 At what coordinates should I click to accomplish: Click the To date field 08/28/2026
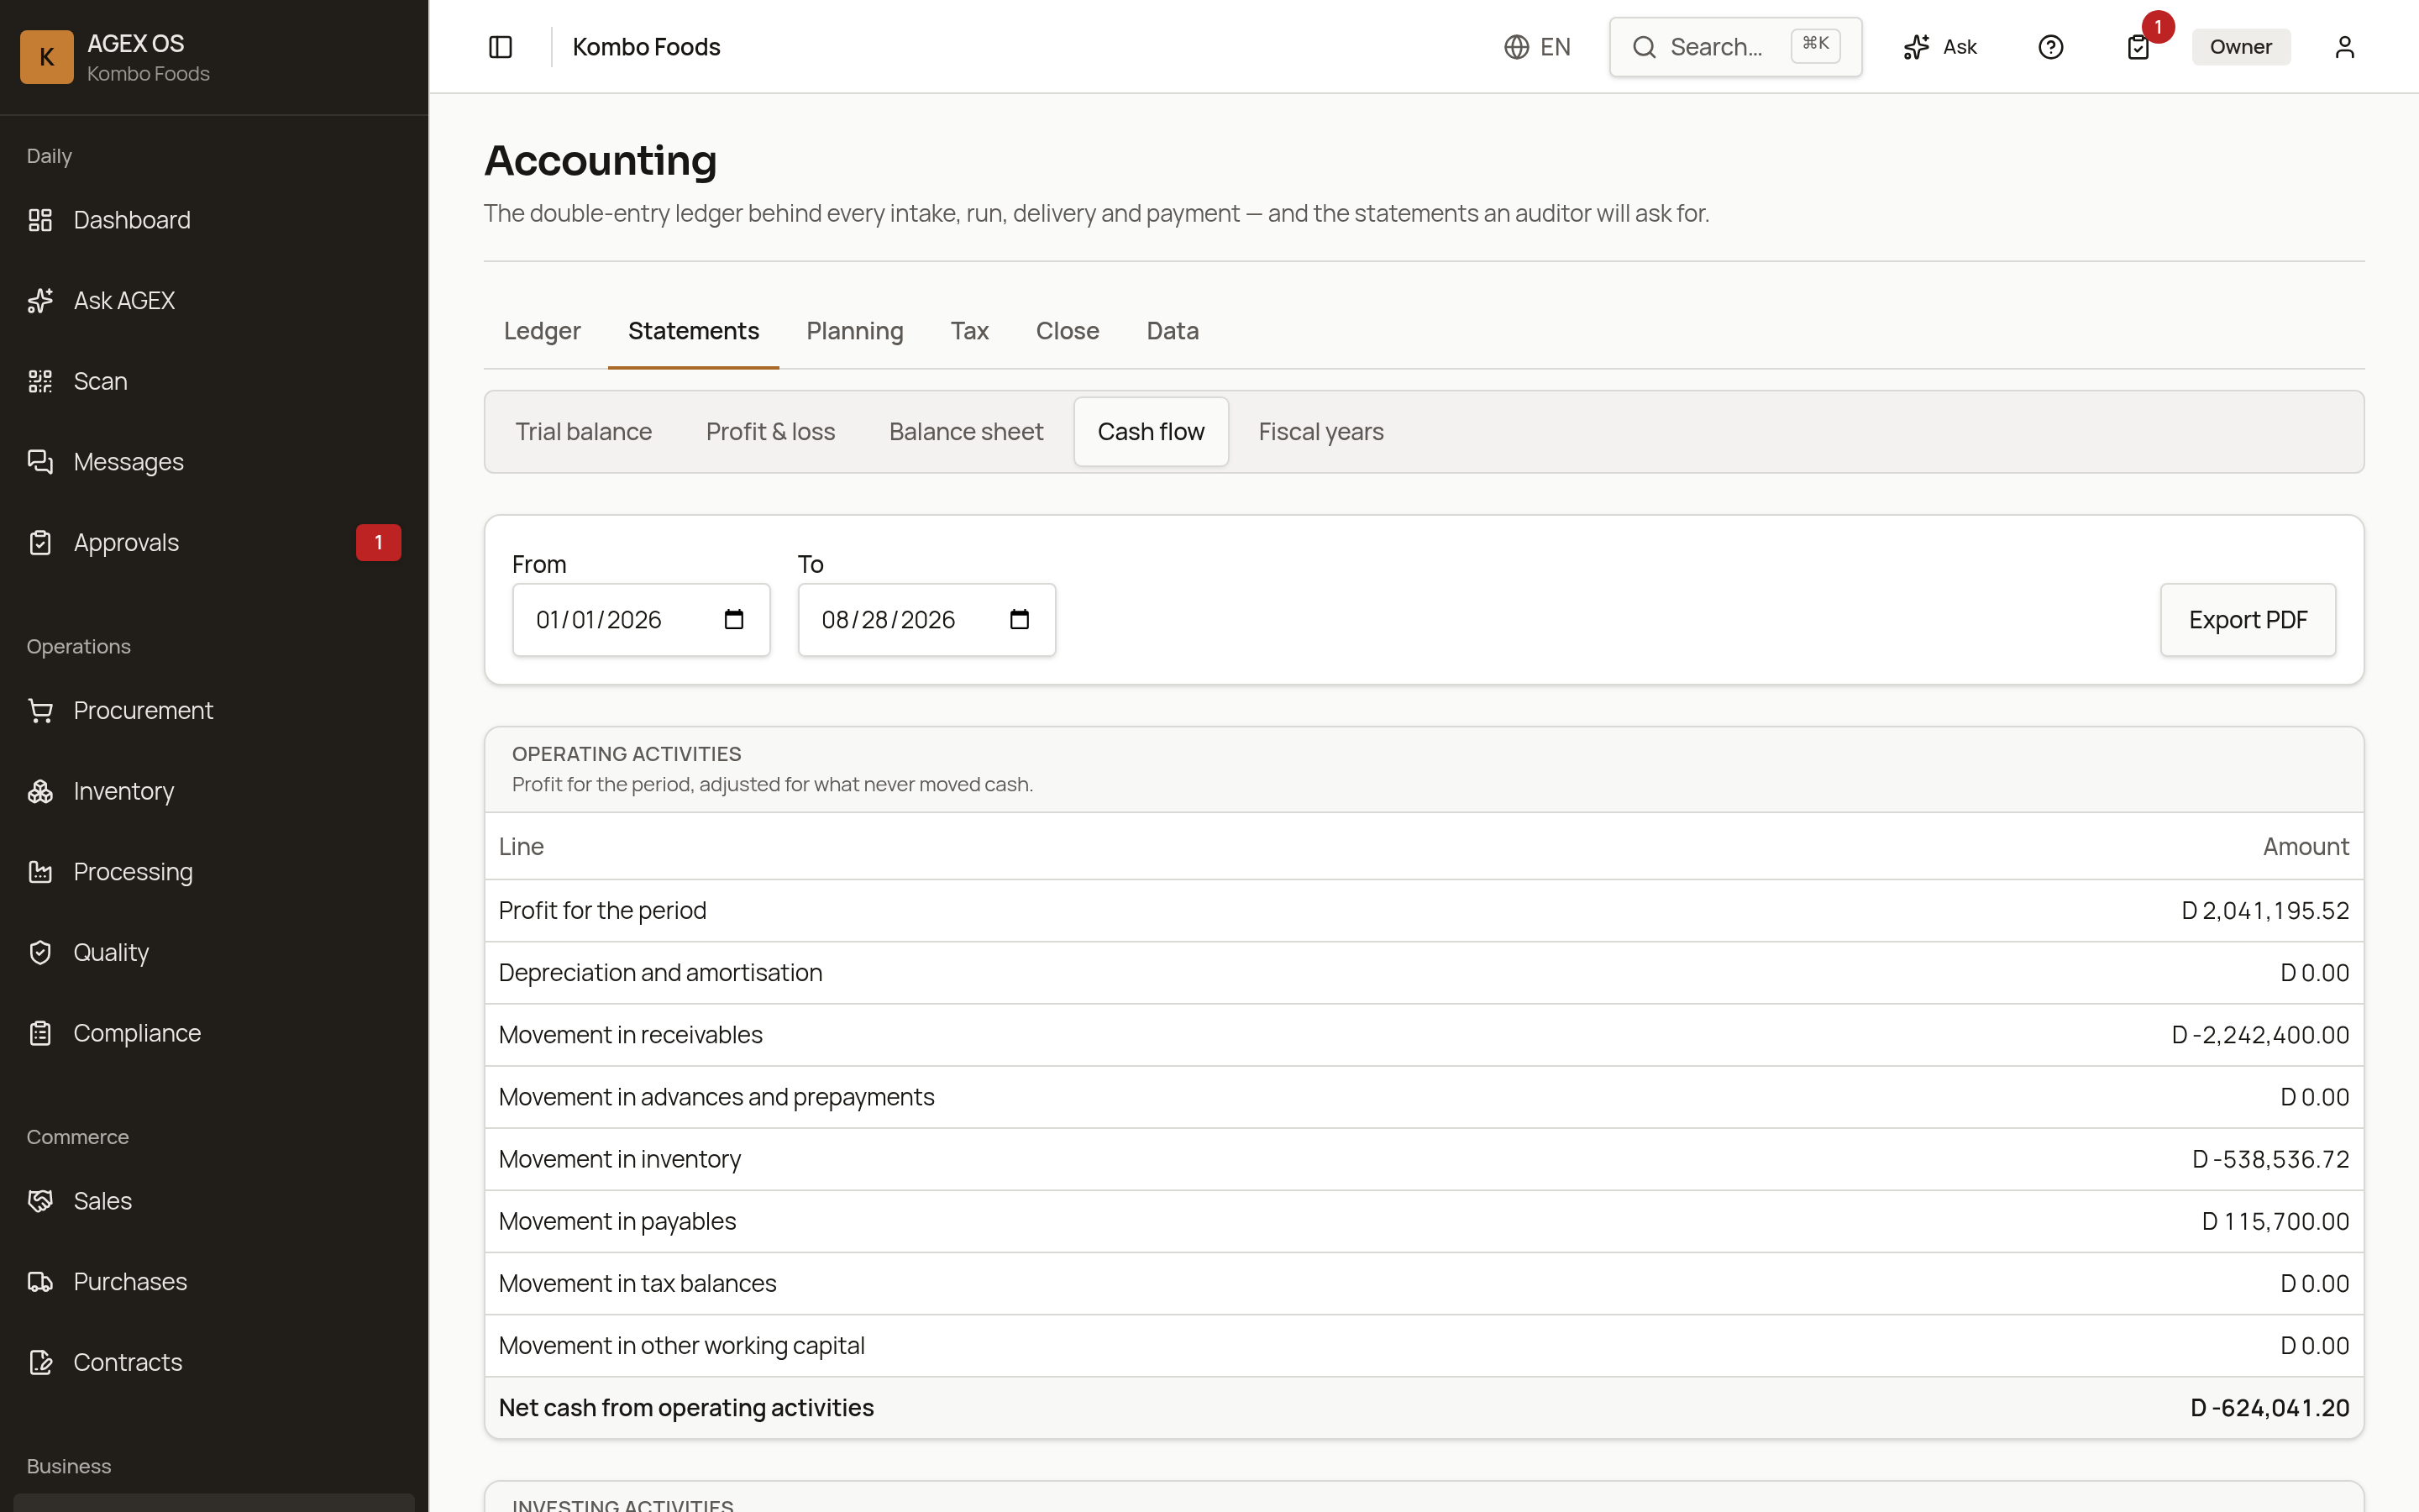tap(926, 620)
